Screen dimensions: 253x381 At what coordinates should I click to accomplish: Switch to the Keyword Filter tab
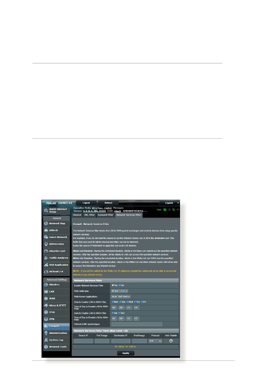[105, 215]
